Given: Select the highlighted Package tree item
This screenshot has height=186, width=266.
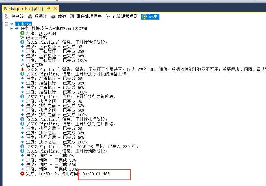Looking at the screenshot, I should (x=23, y=24).
